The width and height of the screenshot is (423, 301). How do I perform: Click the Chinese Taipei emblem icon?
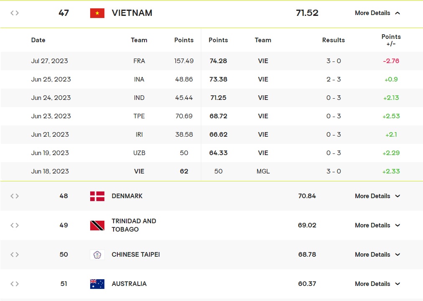point(97,255)
